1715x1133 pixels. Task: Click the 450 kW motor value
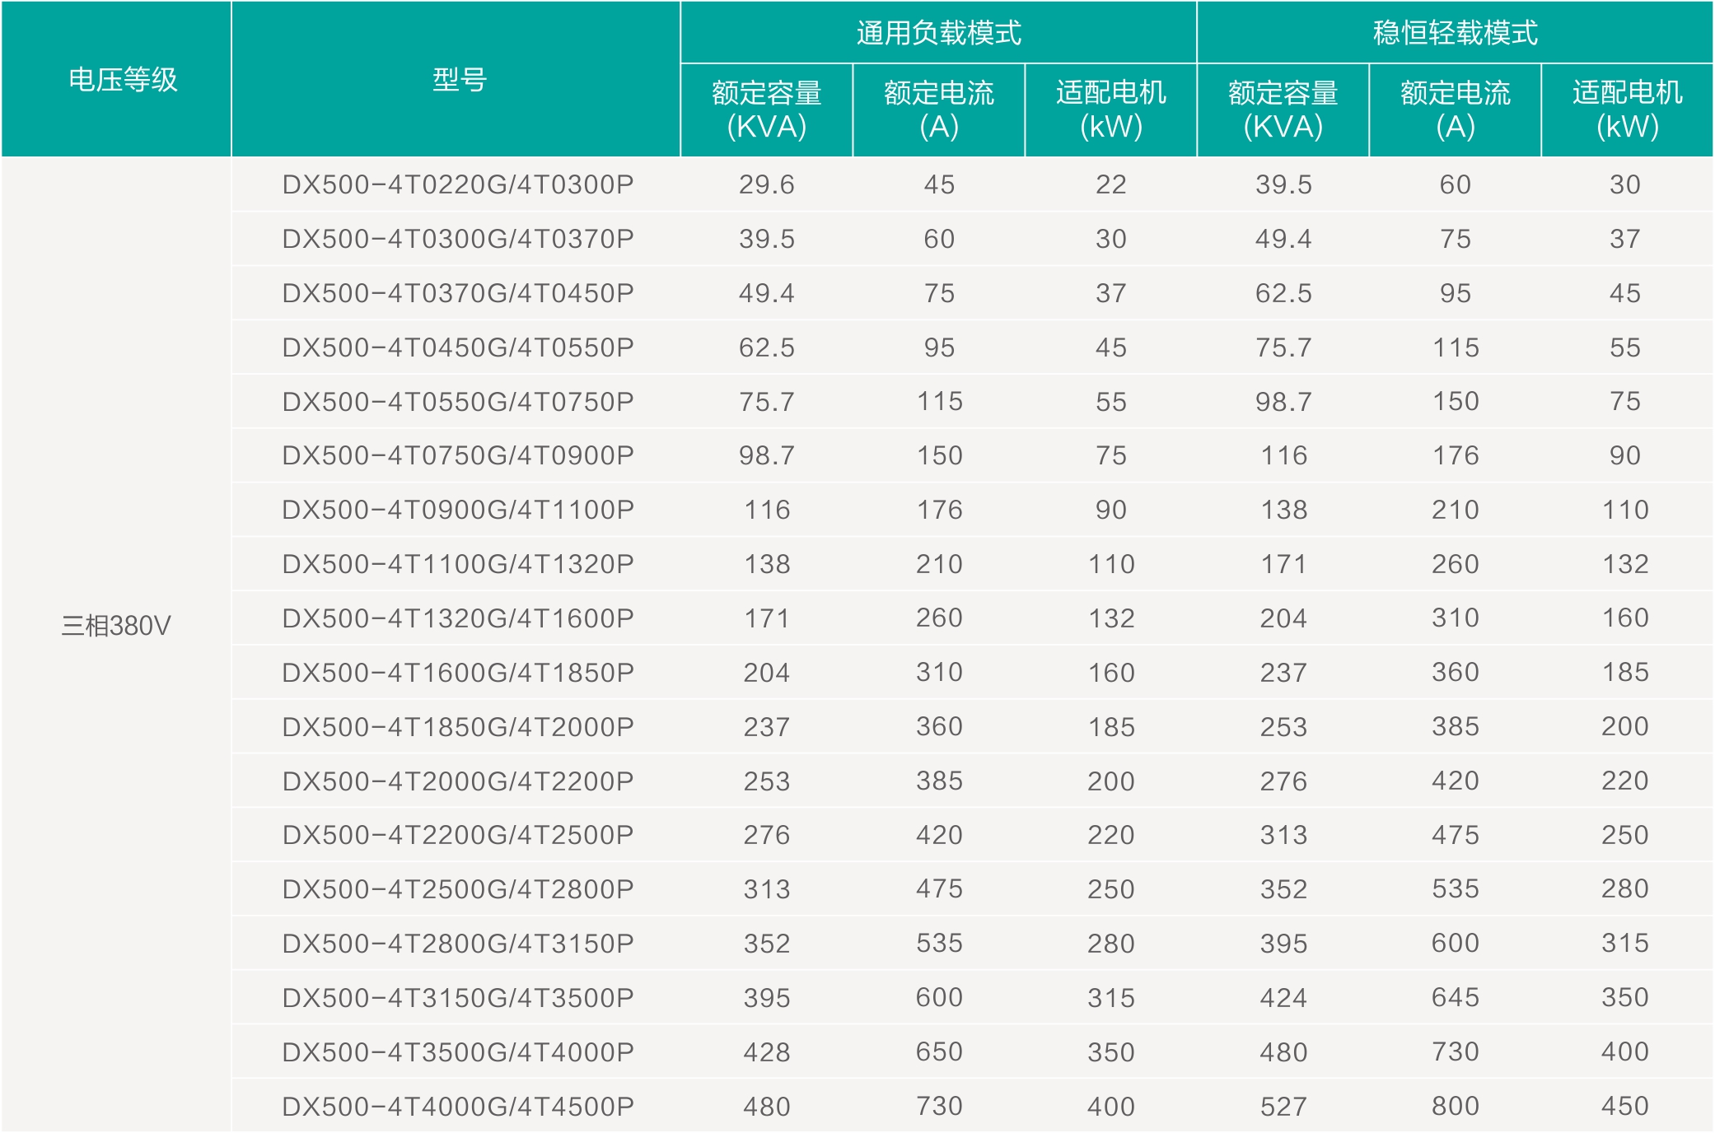click(x=1624, y=1107)
